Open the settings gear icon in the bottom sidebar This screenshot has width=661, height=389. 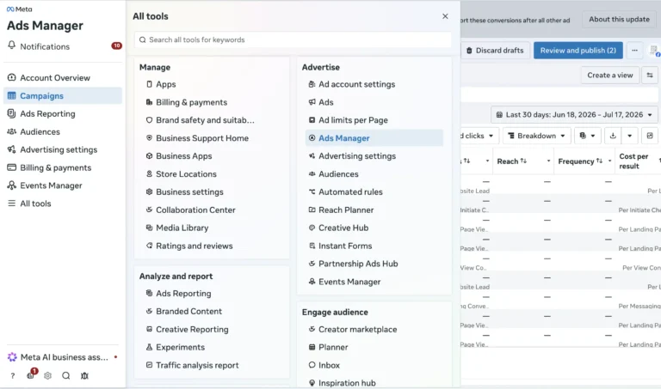point(47,375)
